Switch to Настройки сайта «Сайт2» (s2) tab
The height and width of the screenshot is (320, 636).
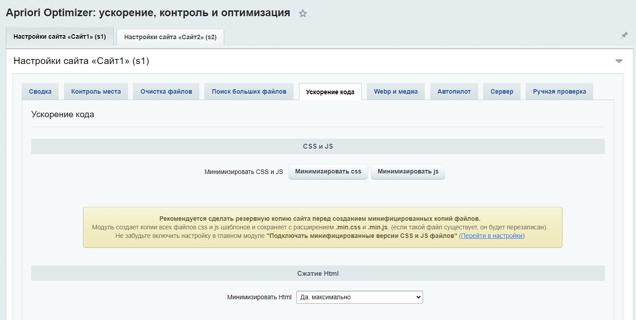(x=170, y=37)
